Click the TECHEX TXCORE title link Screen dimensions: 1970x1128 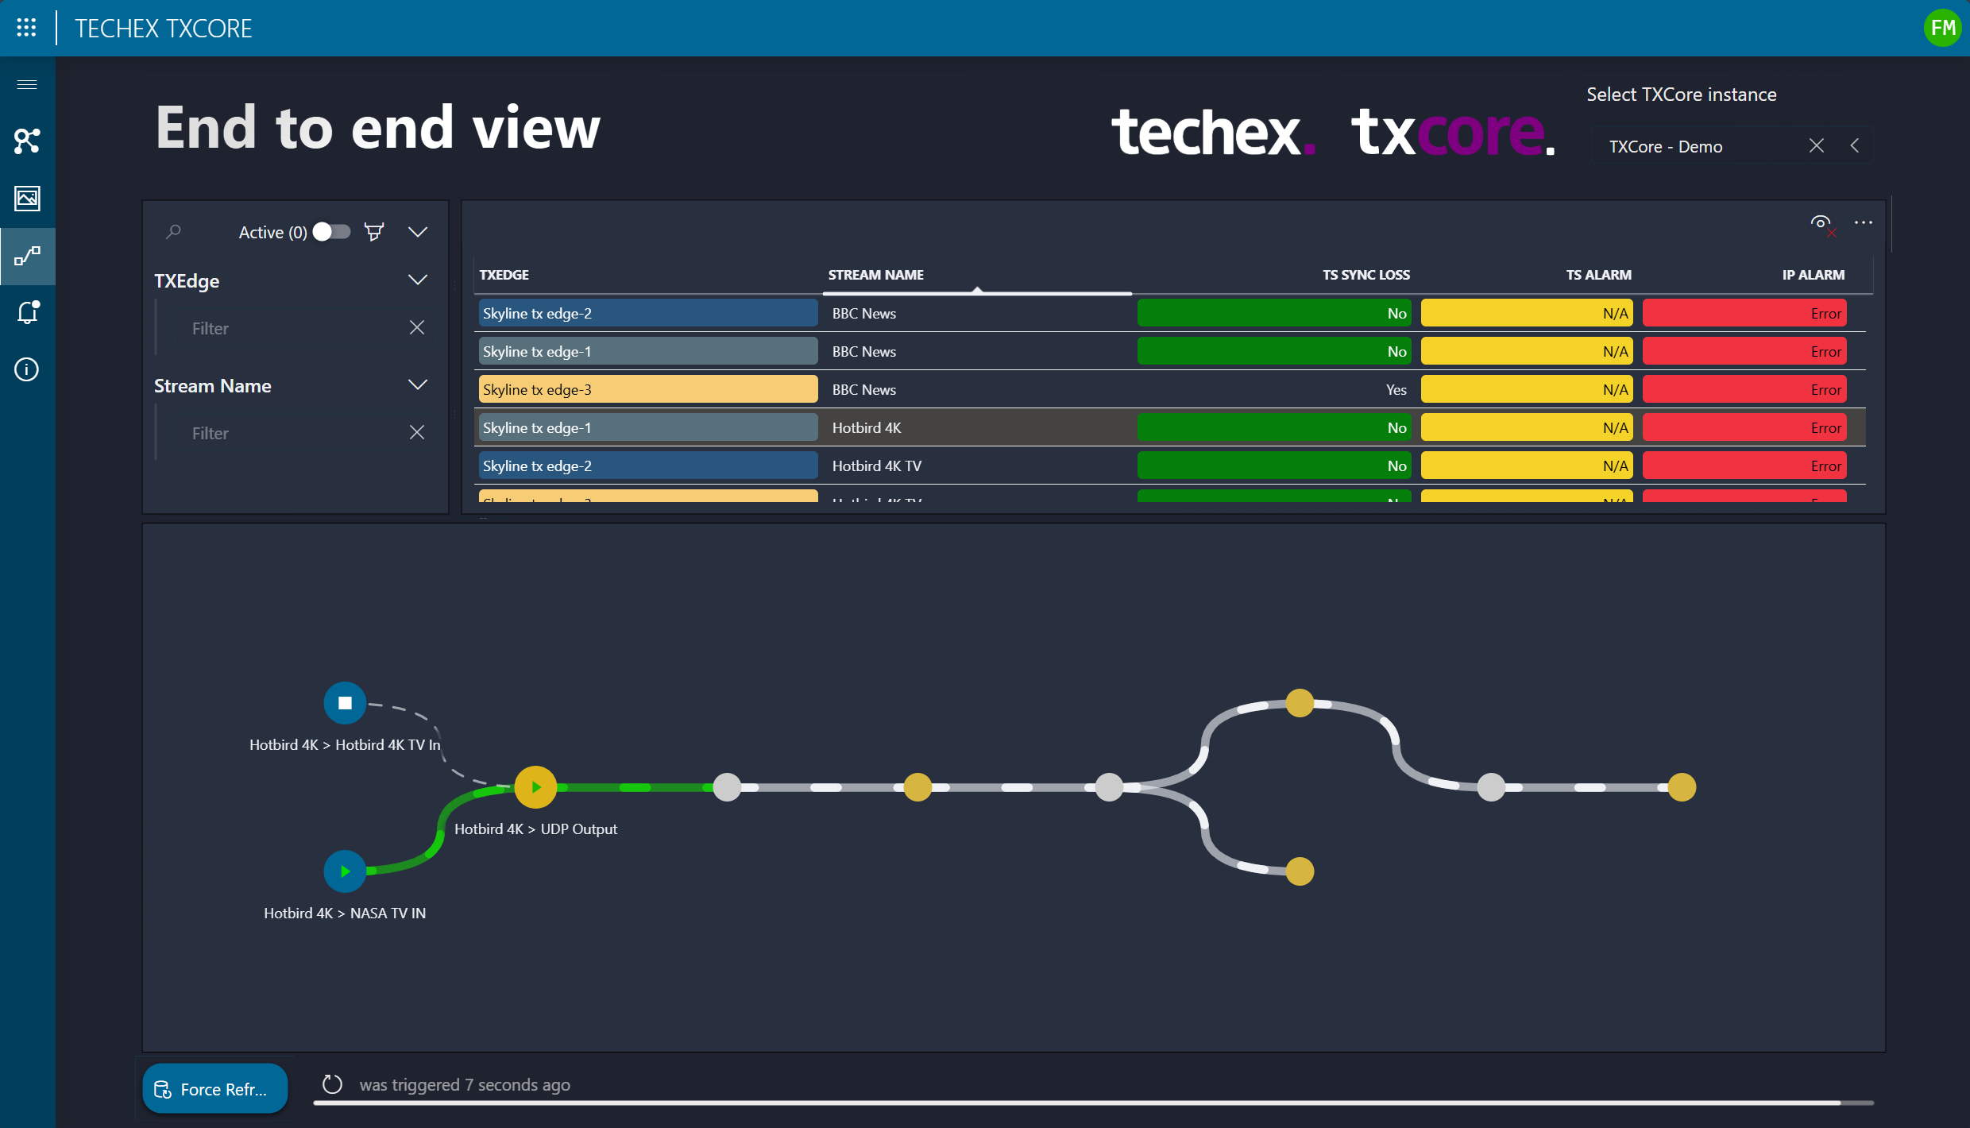(163, 29)
